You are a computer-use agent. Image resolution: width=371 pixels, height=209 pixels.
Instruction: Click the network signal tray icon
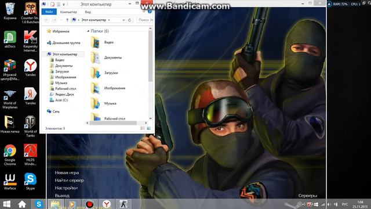coord(323,204)
